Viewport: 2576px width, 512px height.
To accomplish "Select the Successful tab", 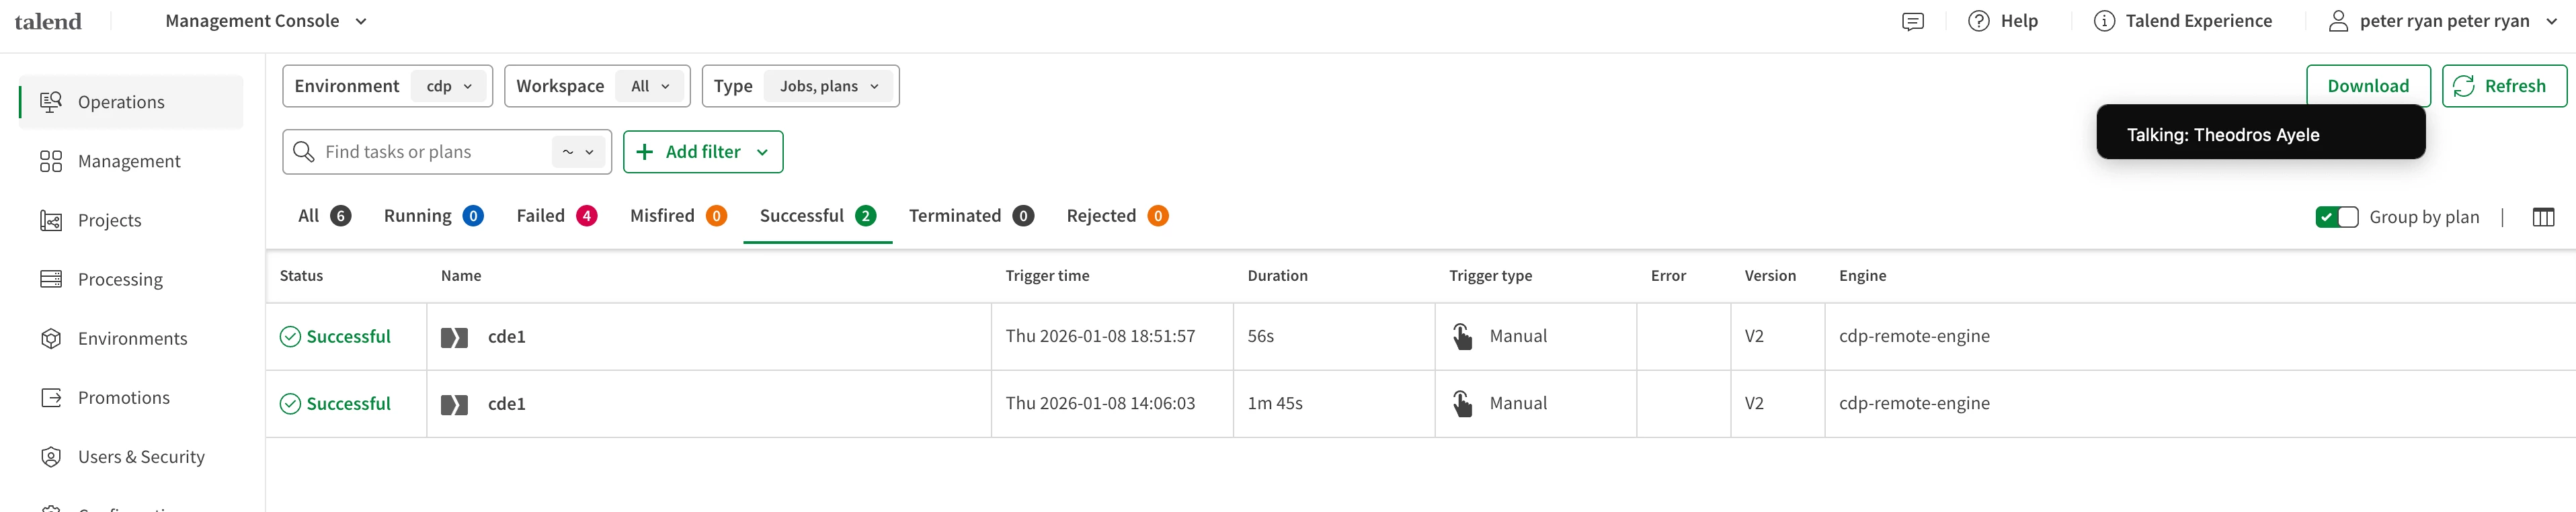I will [x=818, y=216].
